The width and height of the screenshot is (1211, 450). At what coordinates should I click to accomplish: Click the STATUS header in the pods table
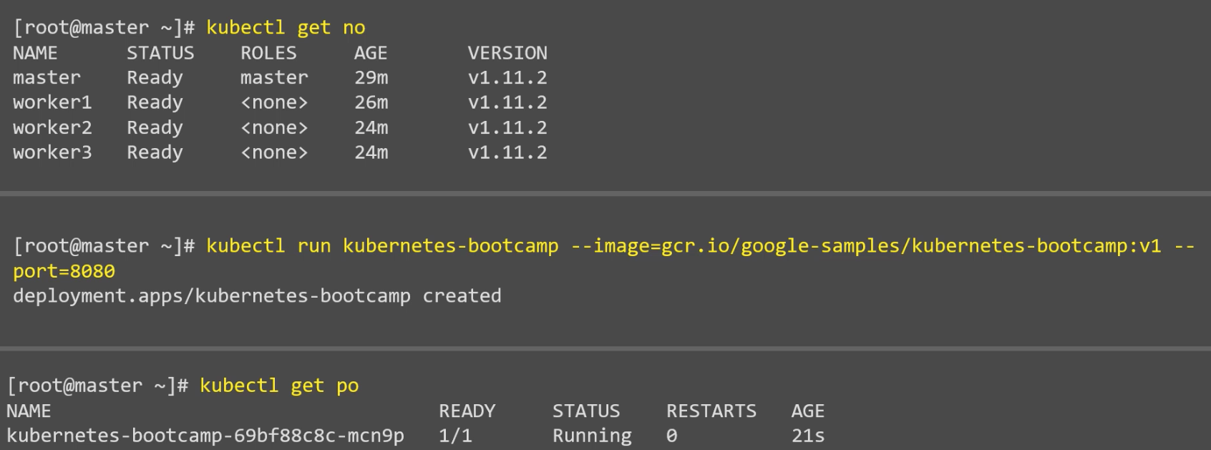coord(586,411)
